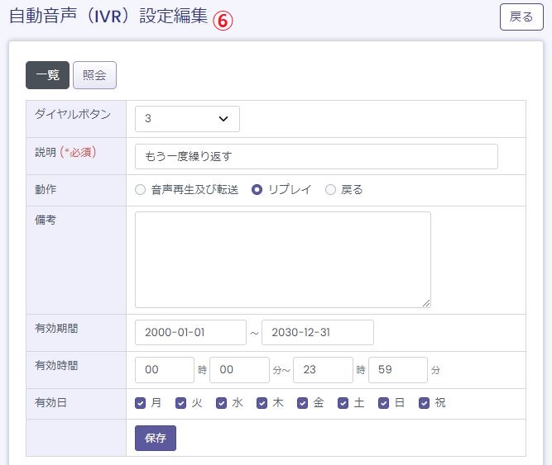The height and width of the screenshot is (465, 552).
Task: Select the 戻る radio option
Action: coord(331,190)
